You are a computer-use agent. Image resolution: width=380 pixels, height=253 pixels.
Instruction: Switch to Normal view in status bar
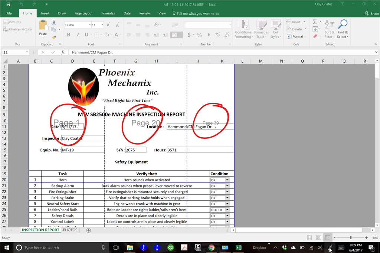309,238
